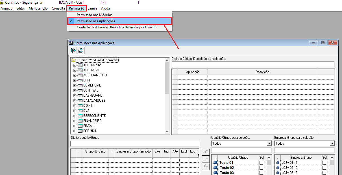
Task: Click the exit door toolbar icon
Action: (x=73, y=50)
